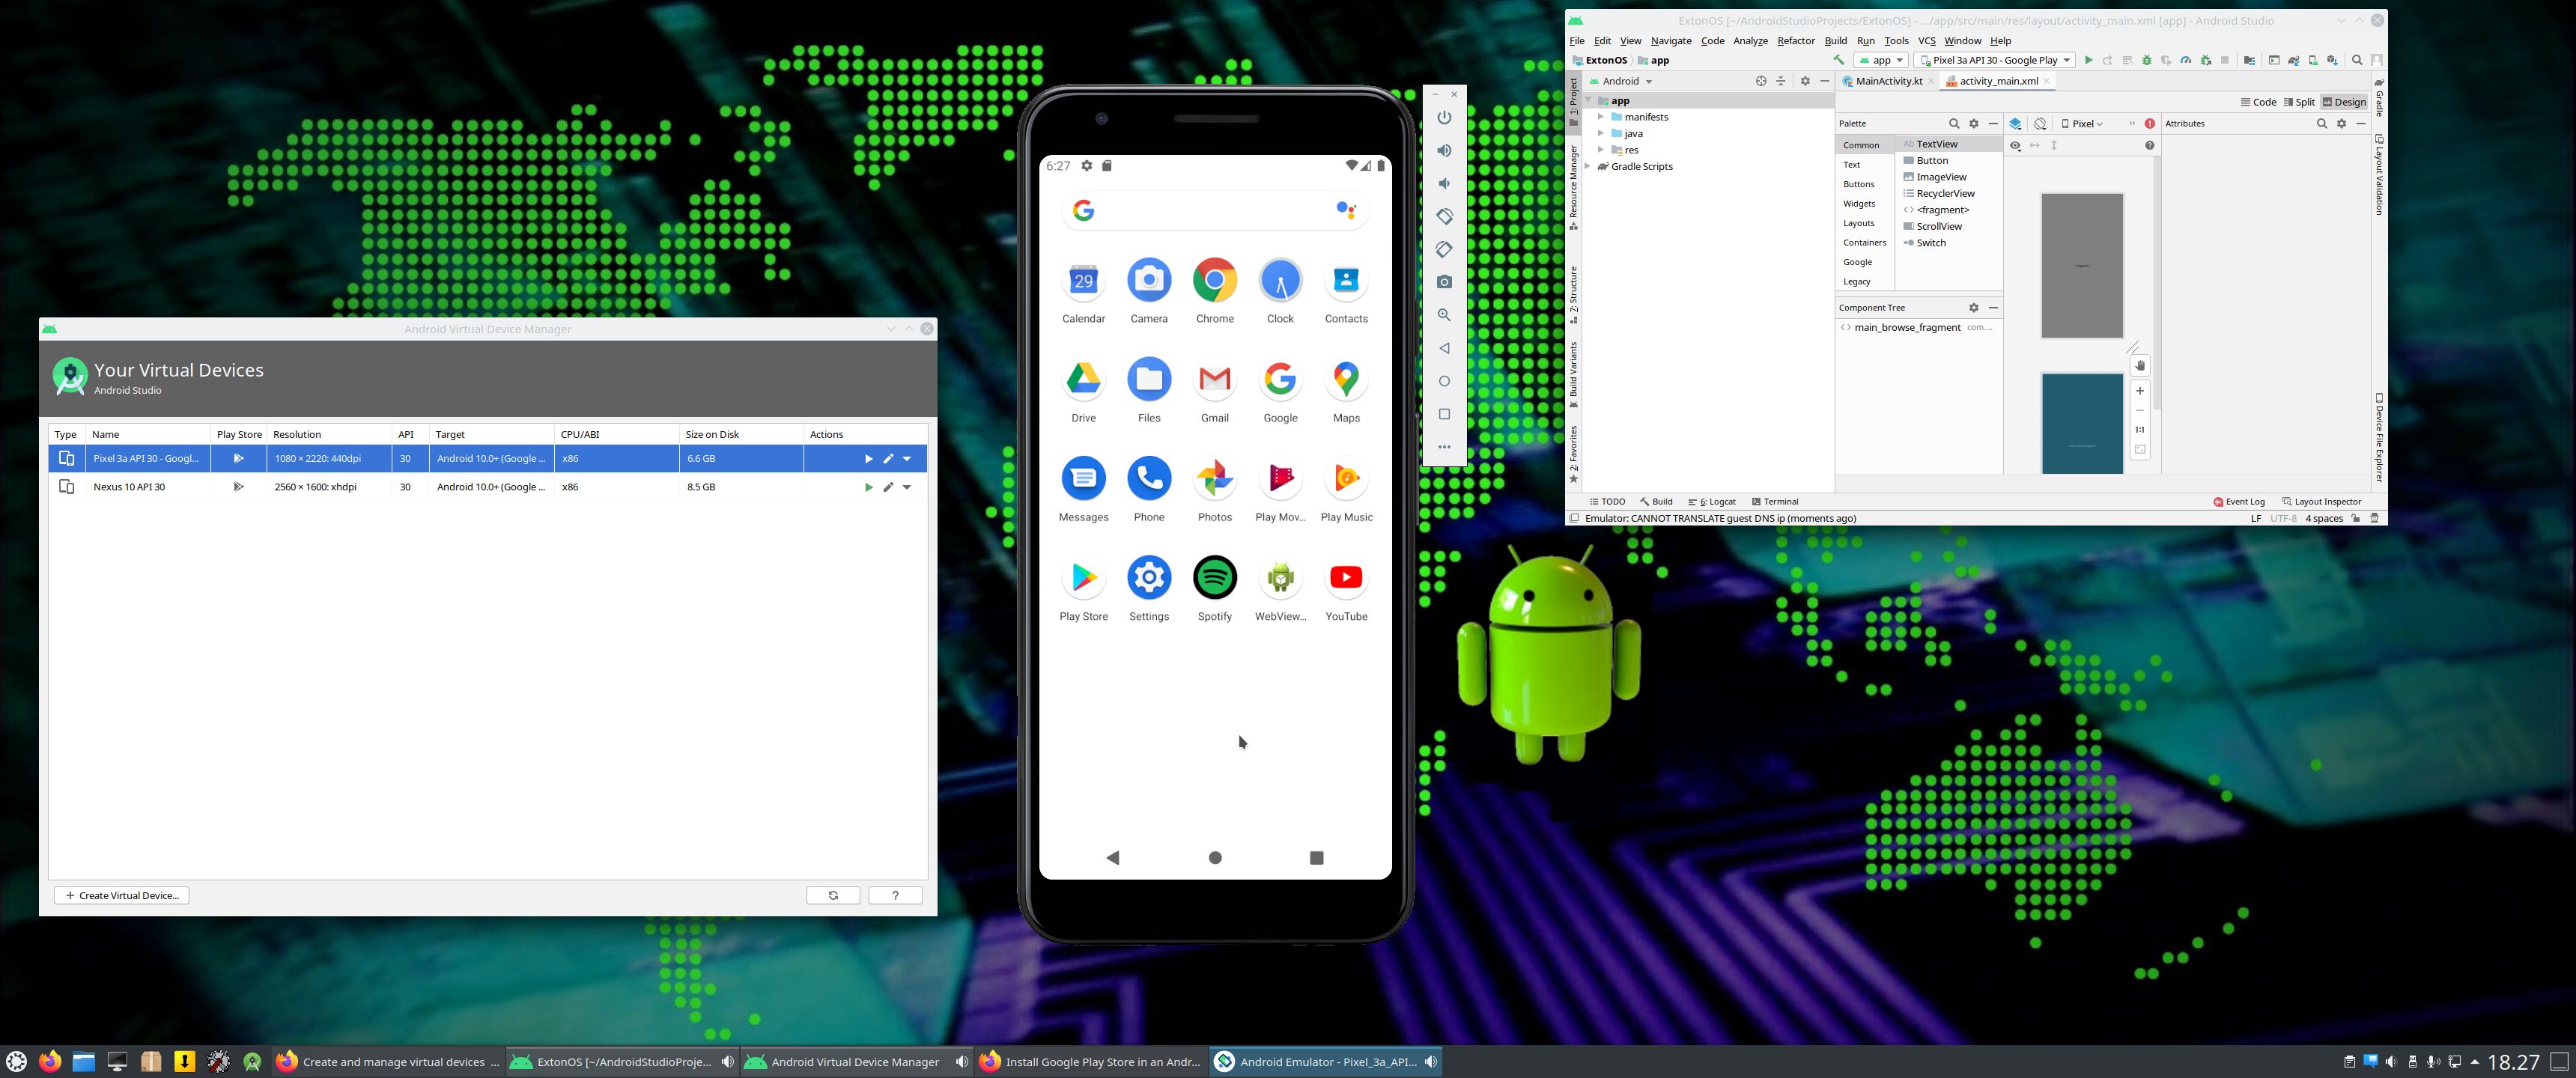This screenshot has width=2576, height=1078.
Task: Open Firefox from the taskbar
Action: pos(50,1062)
